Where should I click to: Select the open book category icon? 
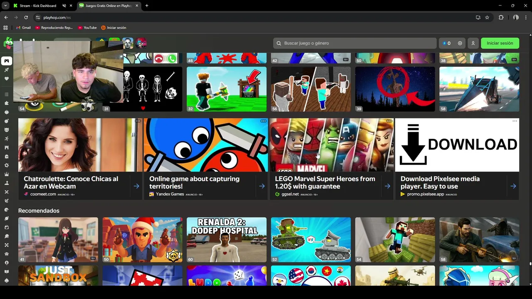coord(7,272)
